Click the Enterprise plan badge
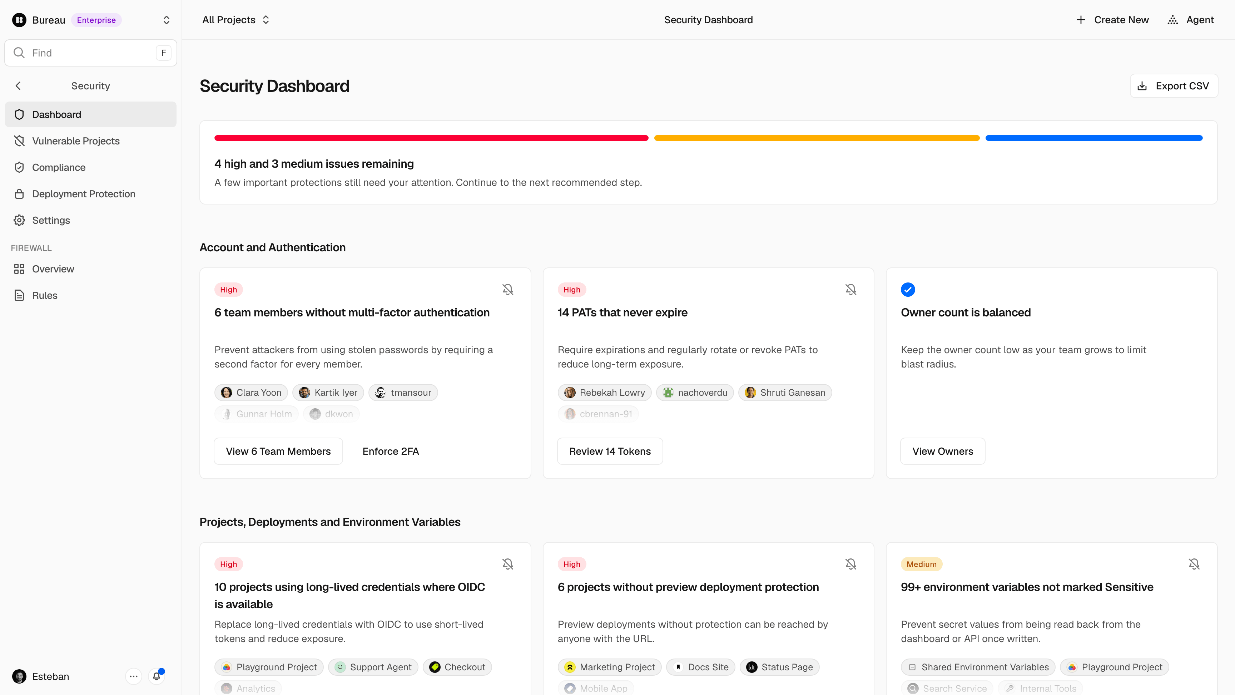The height and width of the screenshot is (695, 1235). point(96,20)
